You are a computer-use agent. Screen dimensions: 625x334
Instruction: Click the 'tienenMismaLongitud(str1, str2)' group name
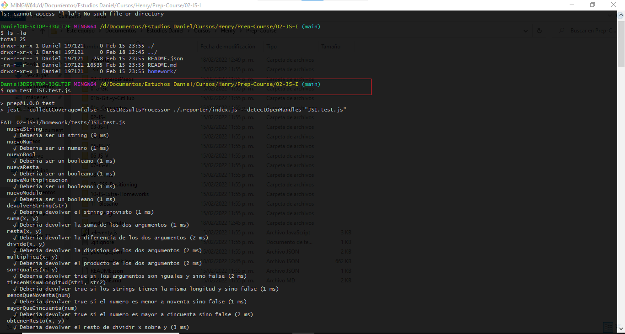[x=56, y=282]
